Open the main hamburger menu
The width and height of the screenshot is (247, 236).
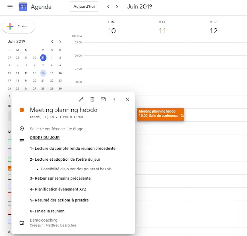point(10,7)
